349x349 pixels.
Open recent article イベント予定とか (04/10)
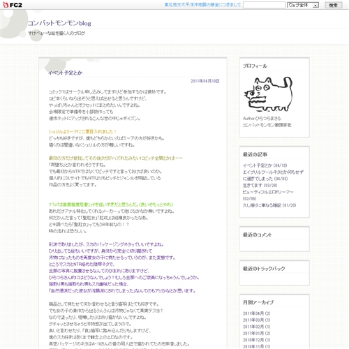pyautogui.click(x=265, y=165)
